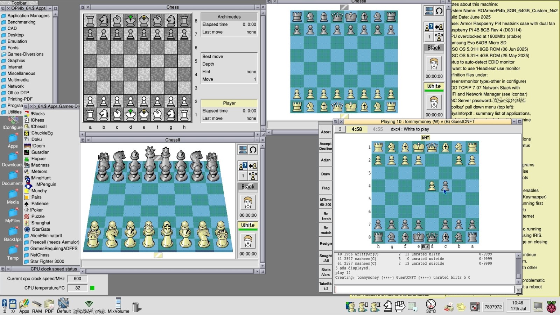560x315 pixels.
Task: Click the Draw button in NetChess window
Action: [x=326, y=174]
